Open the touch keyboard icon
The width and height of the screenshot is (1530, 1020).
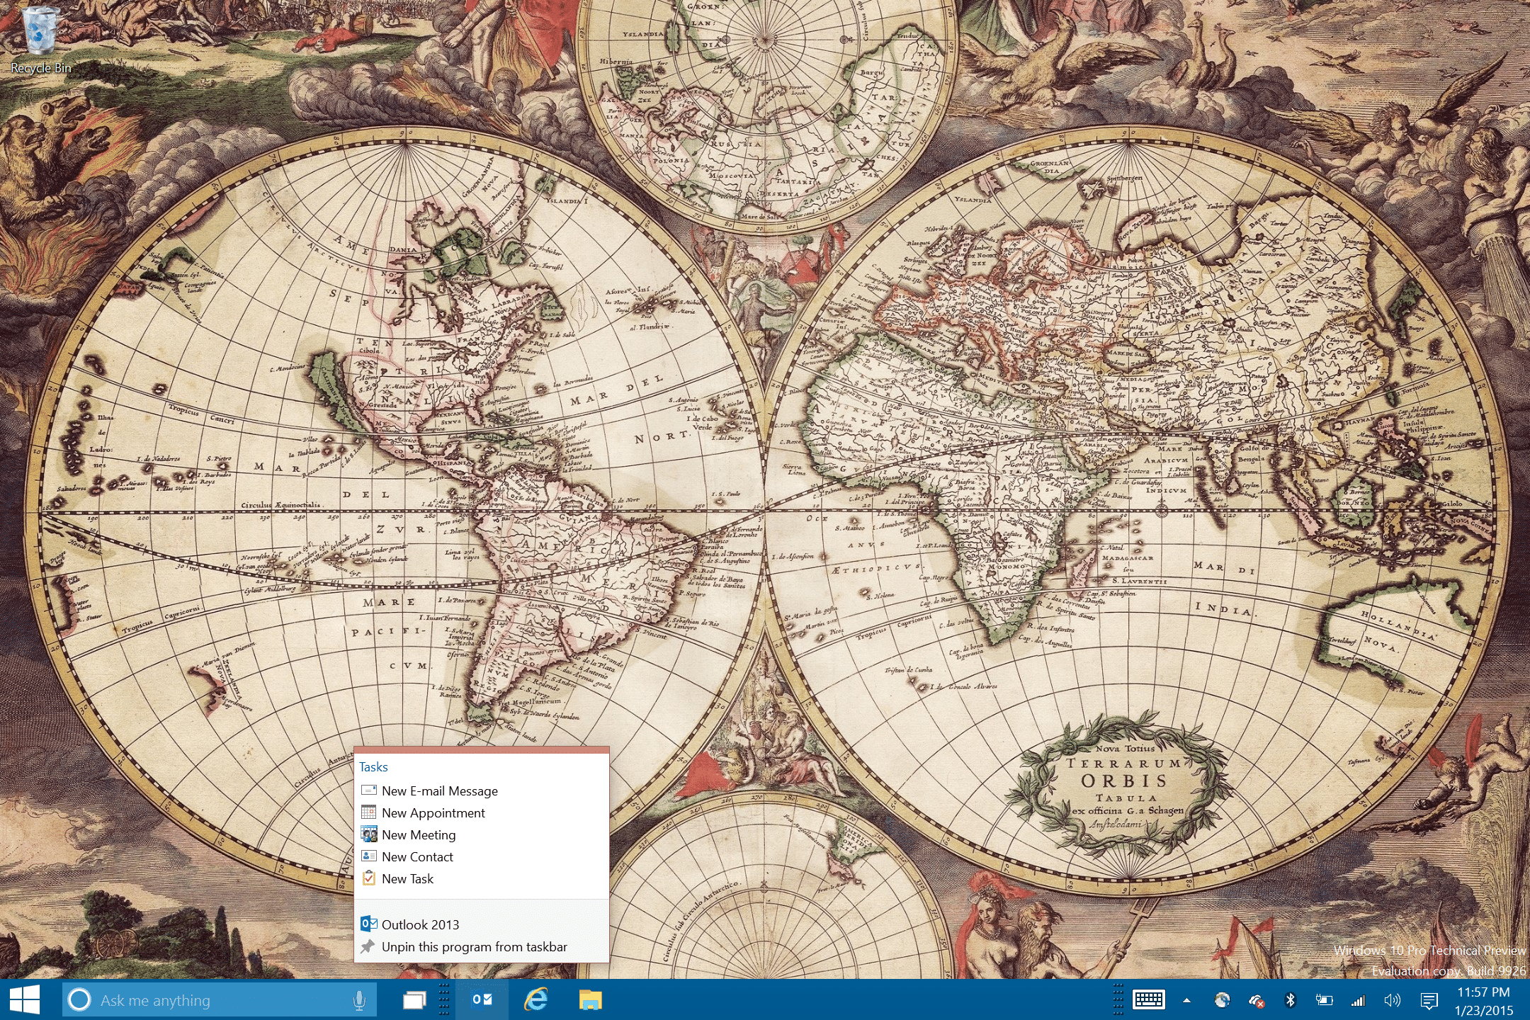(1148, 1000)
